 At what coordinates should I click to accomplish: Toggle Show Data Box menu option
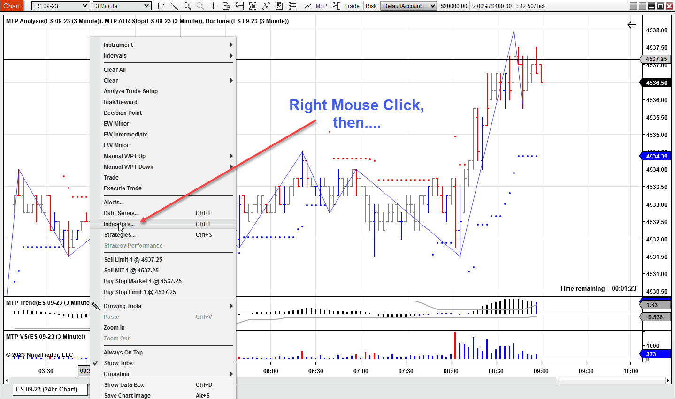tap(124, 385)
